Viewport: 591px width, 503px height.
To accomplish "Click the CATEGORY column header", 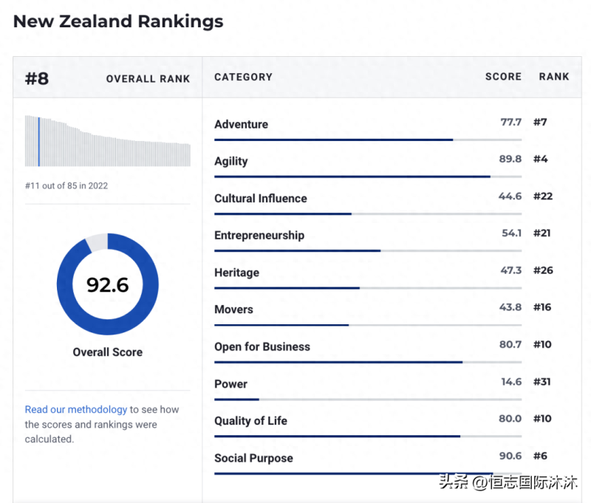I will (243, 77).
